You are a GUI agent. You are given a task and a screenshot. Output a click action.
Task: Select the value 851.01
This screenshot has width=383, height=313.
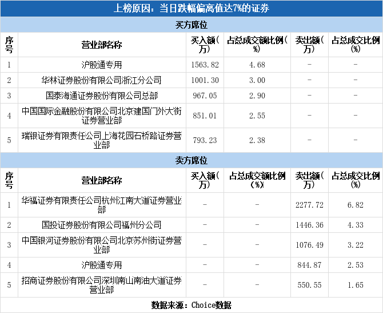pyautogui.click(x=205, y=116)
